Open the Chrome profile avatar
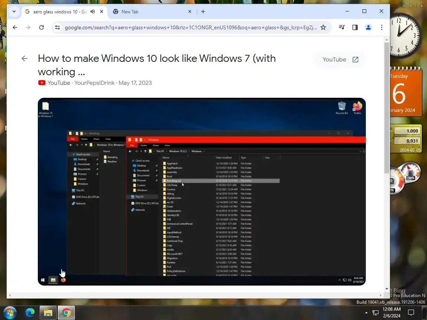Viewport: 427px width, 320px height. point(368,27)
